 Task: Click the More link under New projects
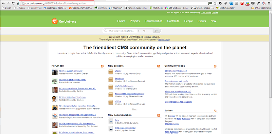[x=134, y=109]
